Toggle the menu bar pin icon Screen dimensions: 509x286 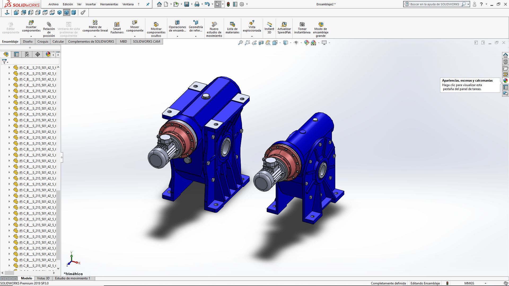148,4
